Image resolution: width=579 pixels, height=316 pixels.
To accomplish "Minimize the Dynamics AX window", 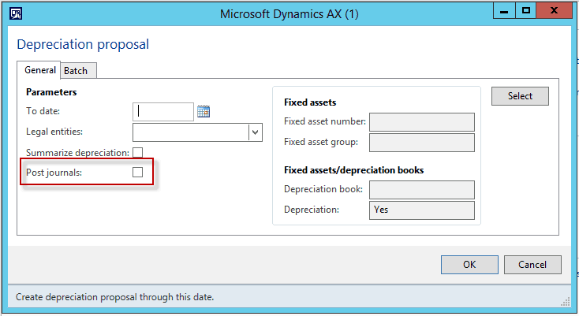I will click(x=504, y=11).
